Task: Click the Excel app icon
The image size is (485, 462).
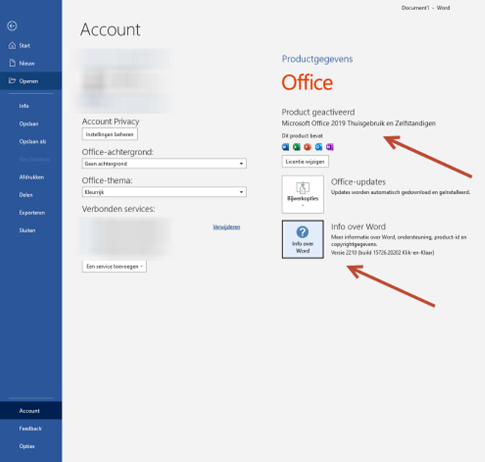Action: pos(296,147)
